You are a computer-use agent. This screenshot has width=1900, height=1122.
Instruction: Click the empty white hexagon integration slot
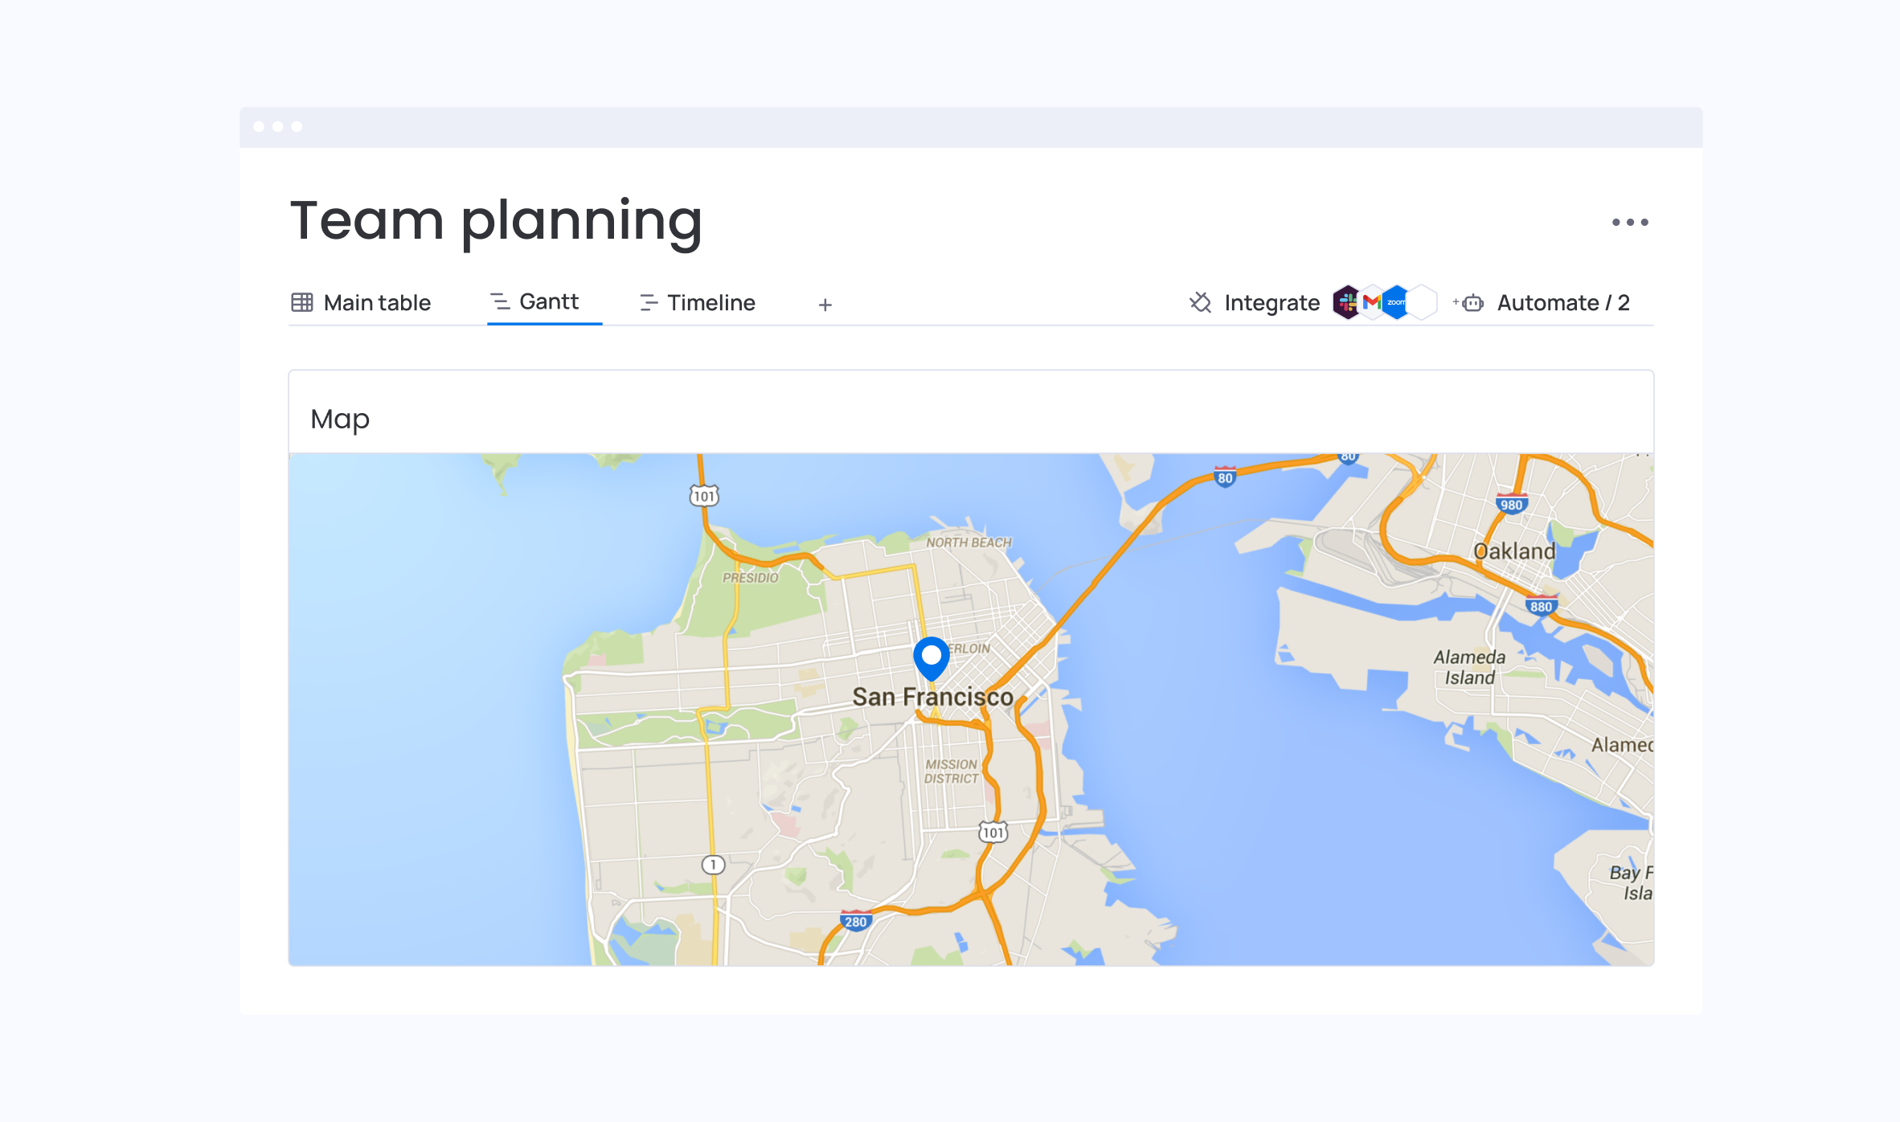click(1423, 302)
